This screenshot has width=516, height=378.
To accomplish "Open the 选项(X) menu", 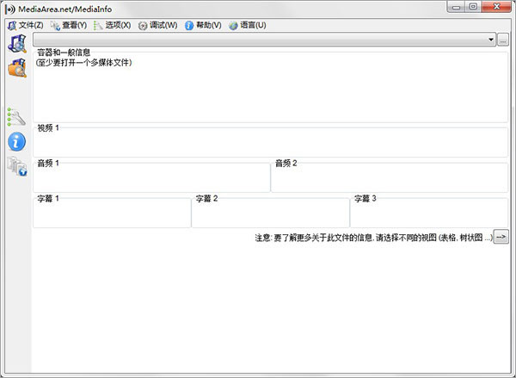I will tap(112, 25).
